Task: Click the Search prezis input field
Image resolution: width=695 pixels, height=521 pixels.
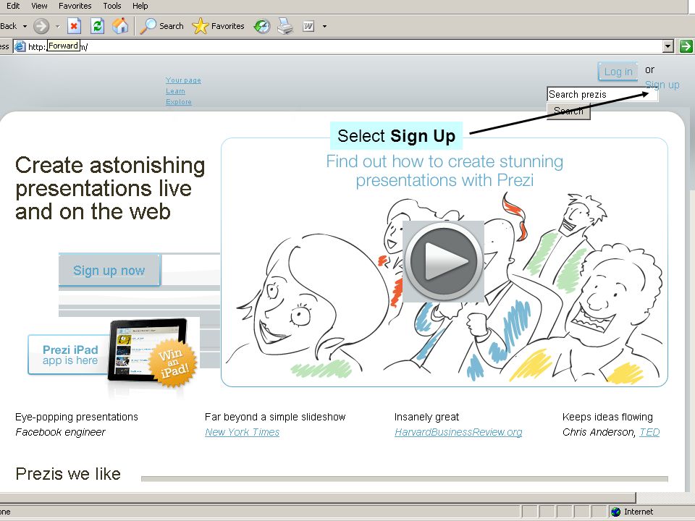Action: (x=602, y=94)
